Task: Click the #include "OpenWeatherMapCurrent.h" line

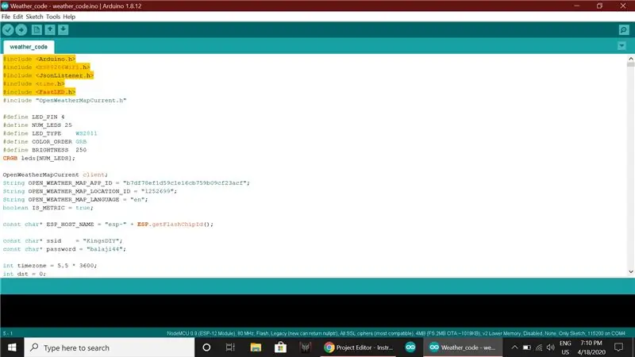Action: 65,101
